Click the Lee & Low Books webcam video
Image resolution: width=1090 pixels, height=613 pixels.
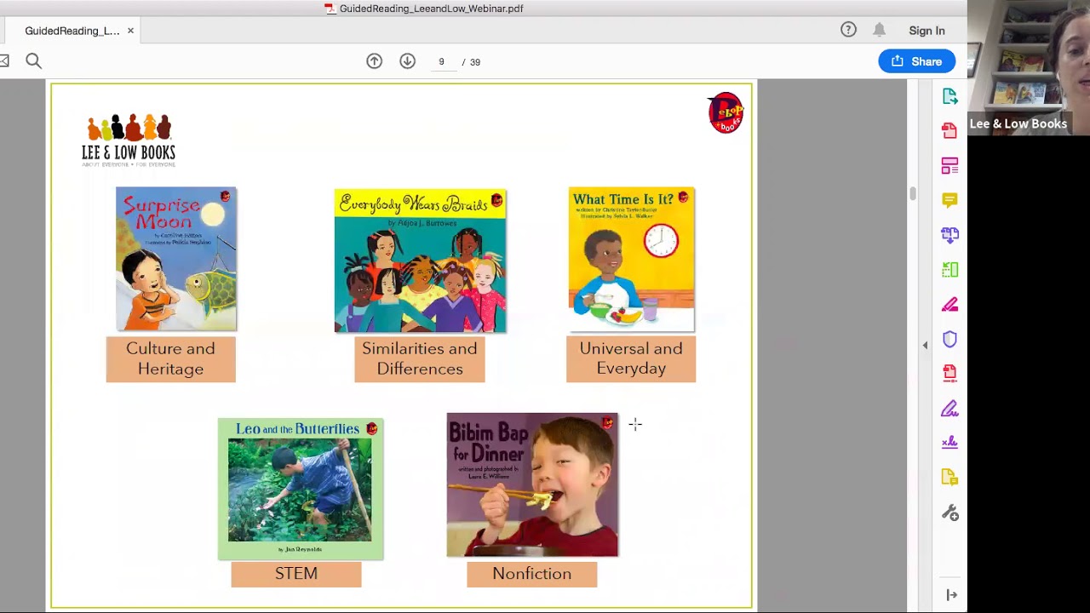tap(1029, 68)
